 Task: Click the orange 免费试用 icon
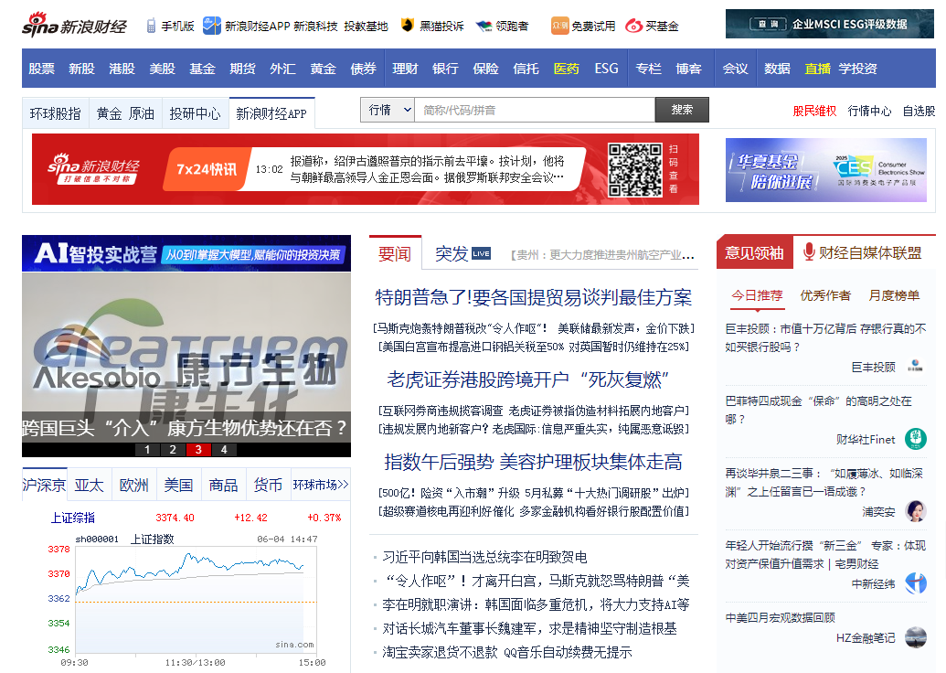tap(560, 26)
